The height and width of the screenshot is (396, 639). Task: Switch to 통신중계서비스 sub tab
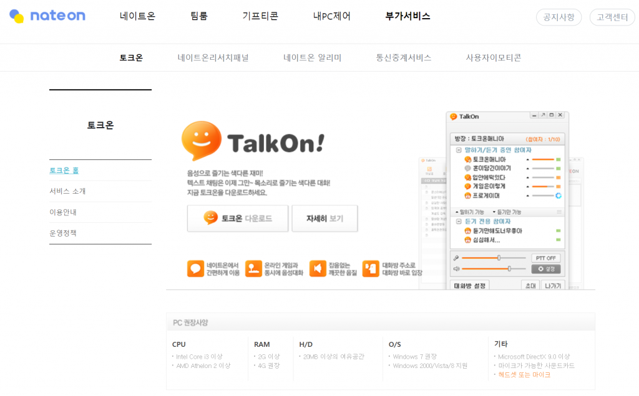pyautogui.click(x=404, y=58)
